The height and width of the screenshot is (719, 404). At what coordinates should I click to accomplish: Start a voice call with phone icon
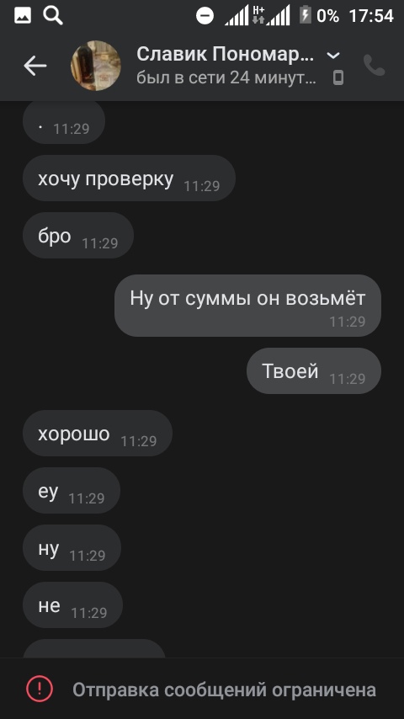pos(375,66)
